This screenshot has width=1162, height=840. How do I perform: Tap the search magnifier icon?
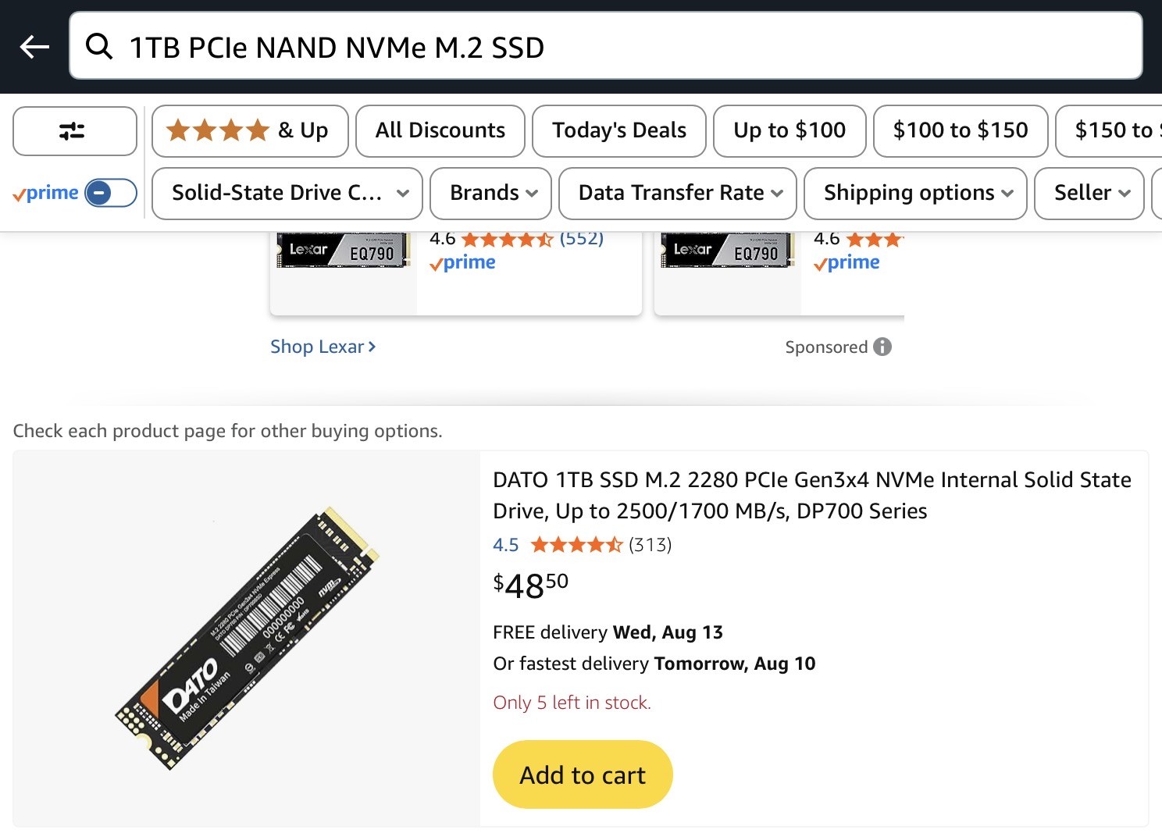coord(99,47)
